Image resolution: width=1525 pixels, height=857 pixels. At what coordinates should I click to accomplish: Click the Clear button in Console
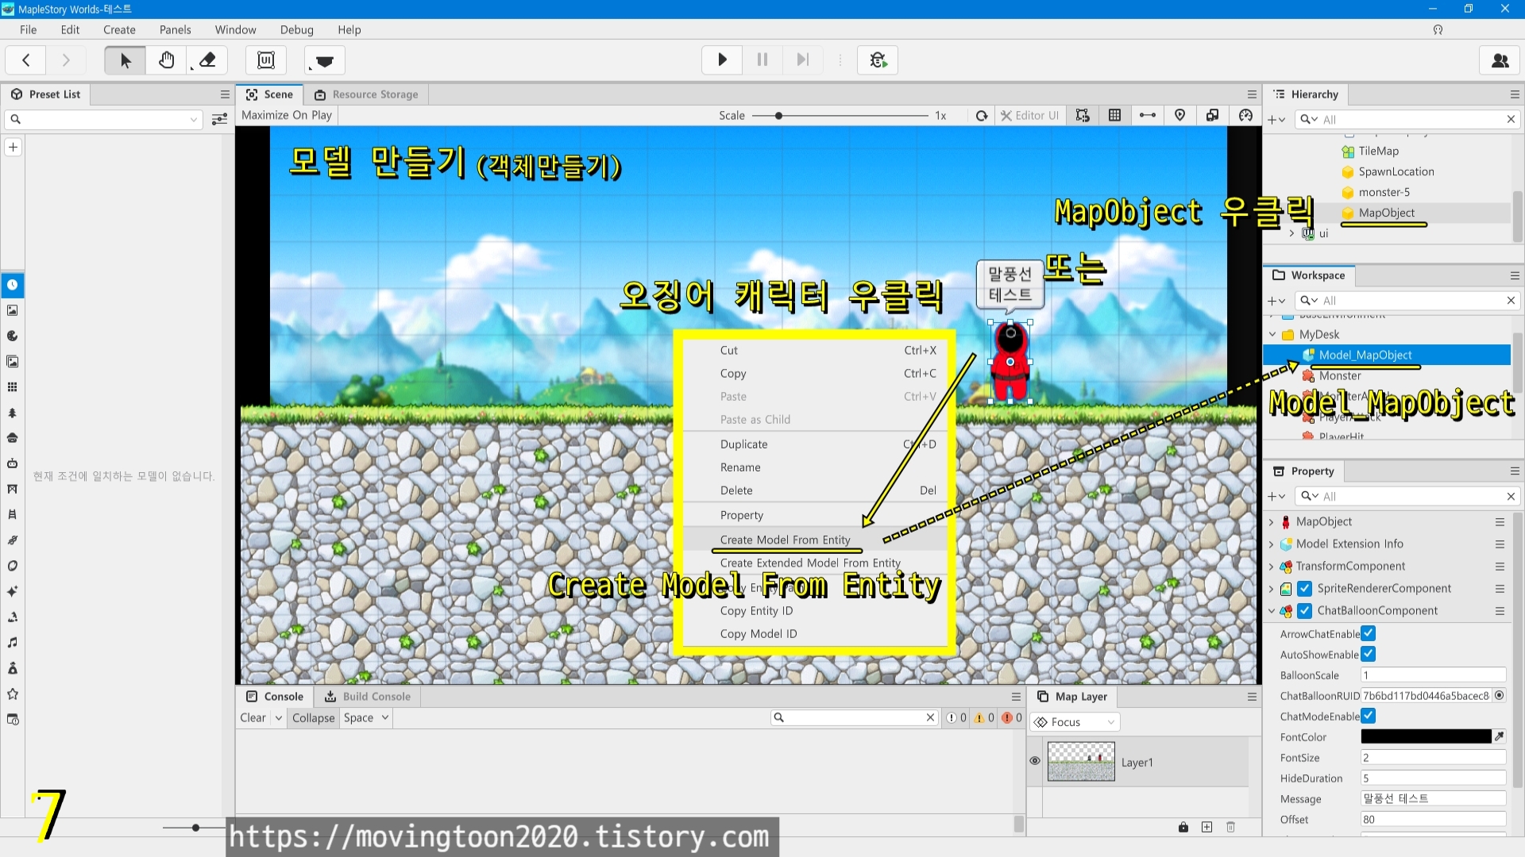[x=253, y=718]
